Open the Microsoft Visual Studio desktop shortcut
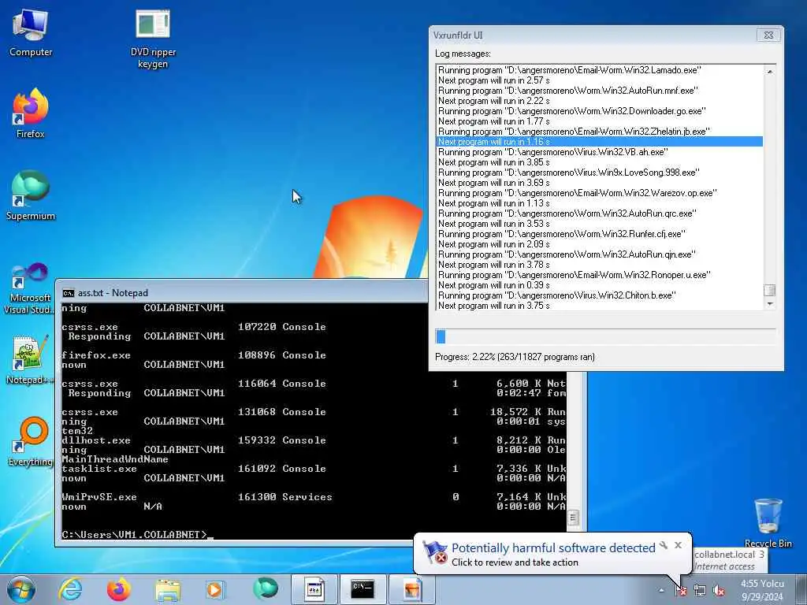The image size is (807, 605). tap(29, 288)
